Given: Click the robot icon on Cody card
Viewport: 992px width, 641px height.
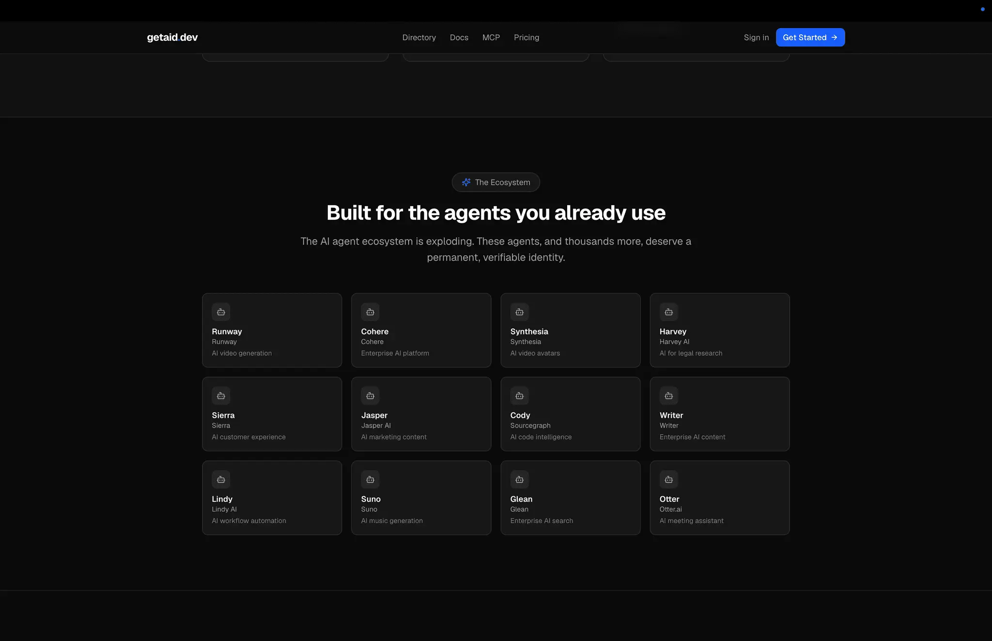Looking at the screenshot, I should [519, 396].
